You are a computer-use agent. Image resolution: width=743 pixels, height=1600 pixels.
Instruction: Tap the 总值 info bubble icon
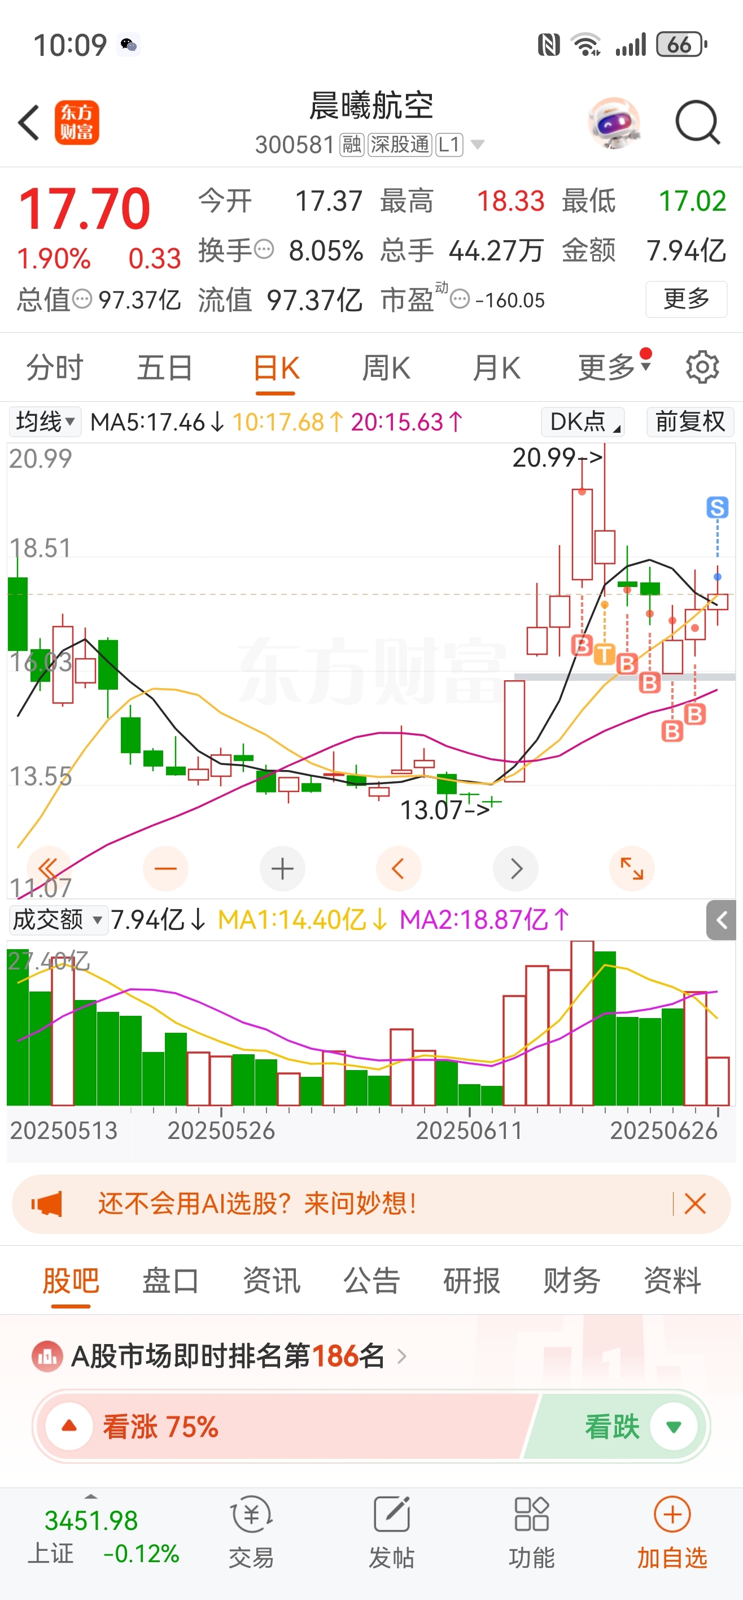pyautogui.click(x=82, y=299)
